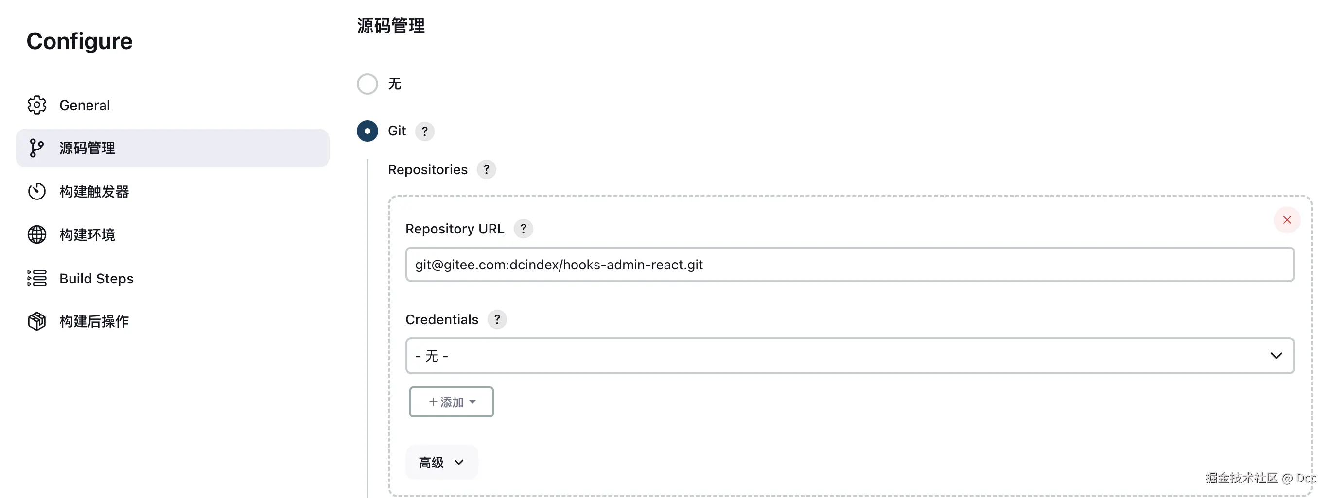Select the Git radio button
The image size is (1330, 498).
(367, 131)
